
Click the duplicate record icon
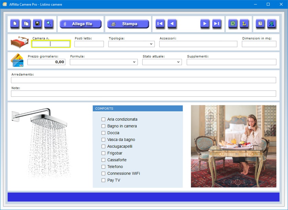point(26,24)
